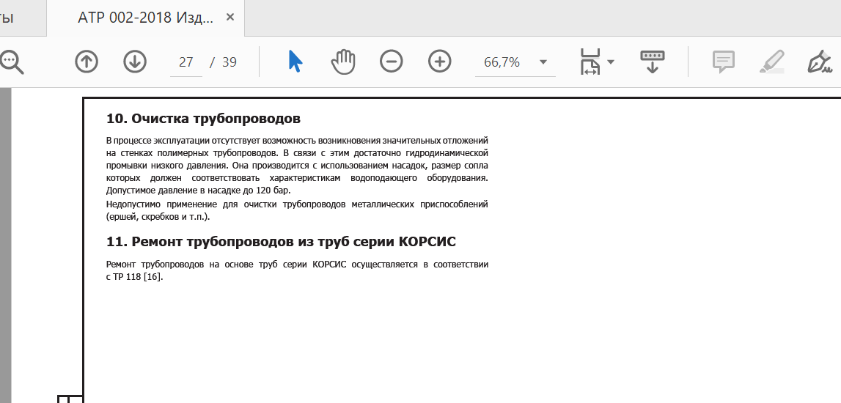Go to previous page with up arrow
Image resolution: width=841 pixels, height=403 pixels.
[87, 62]
